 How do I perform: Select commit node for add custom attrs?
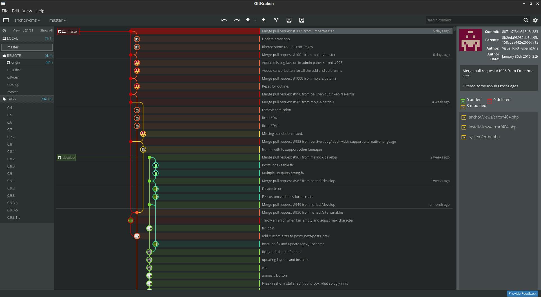[x=137, y=236]
